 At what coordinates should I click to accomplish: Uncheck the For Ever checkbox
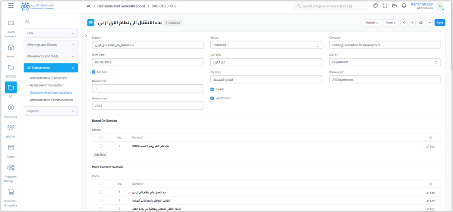click(94, 72)
